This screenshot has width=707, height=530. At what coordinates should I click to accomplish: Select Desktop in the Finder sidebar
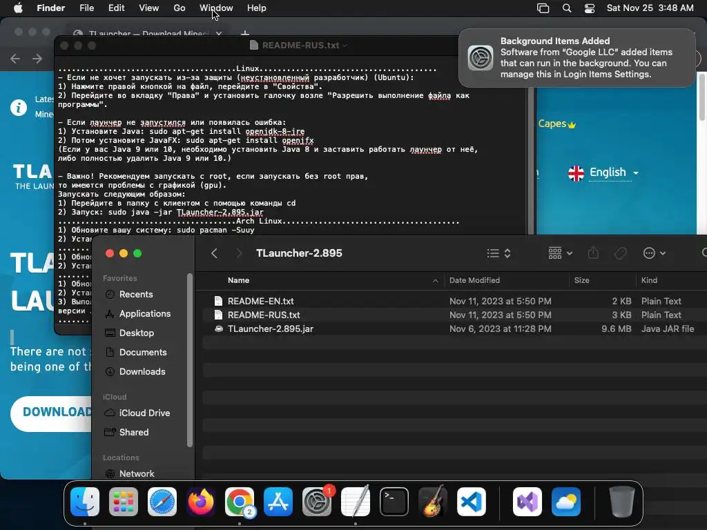point(136,333)
